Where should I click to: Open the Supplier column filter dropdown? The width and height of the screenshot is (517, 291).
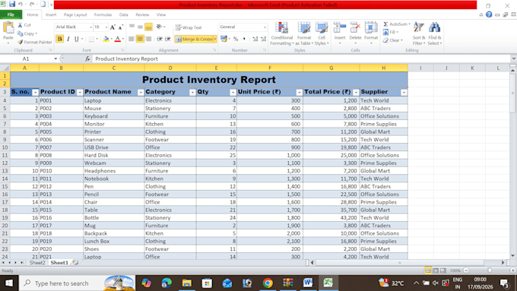click(404, 93)
